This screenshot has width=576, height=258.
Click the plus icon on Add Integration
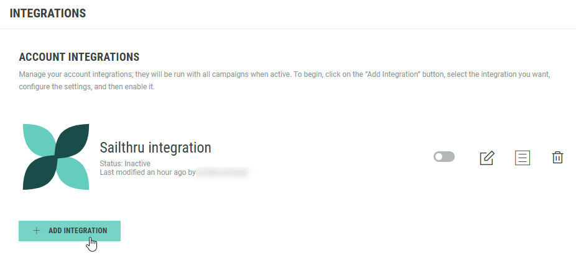point(36,231)
